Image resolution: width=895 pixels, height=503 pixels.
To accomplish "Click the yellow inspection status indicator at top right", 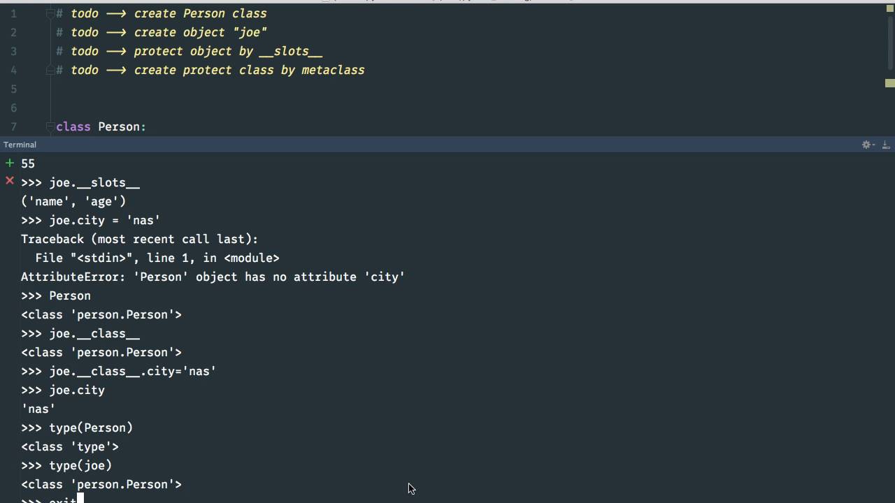I will (889, 8).
